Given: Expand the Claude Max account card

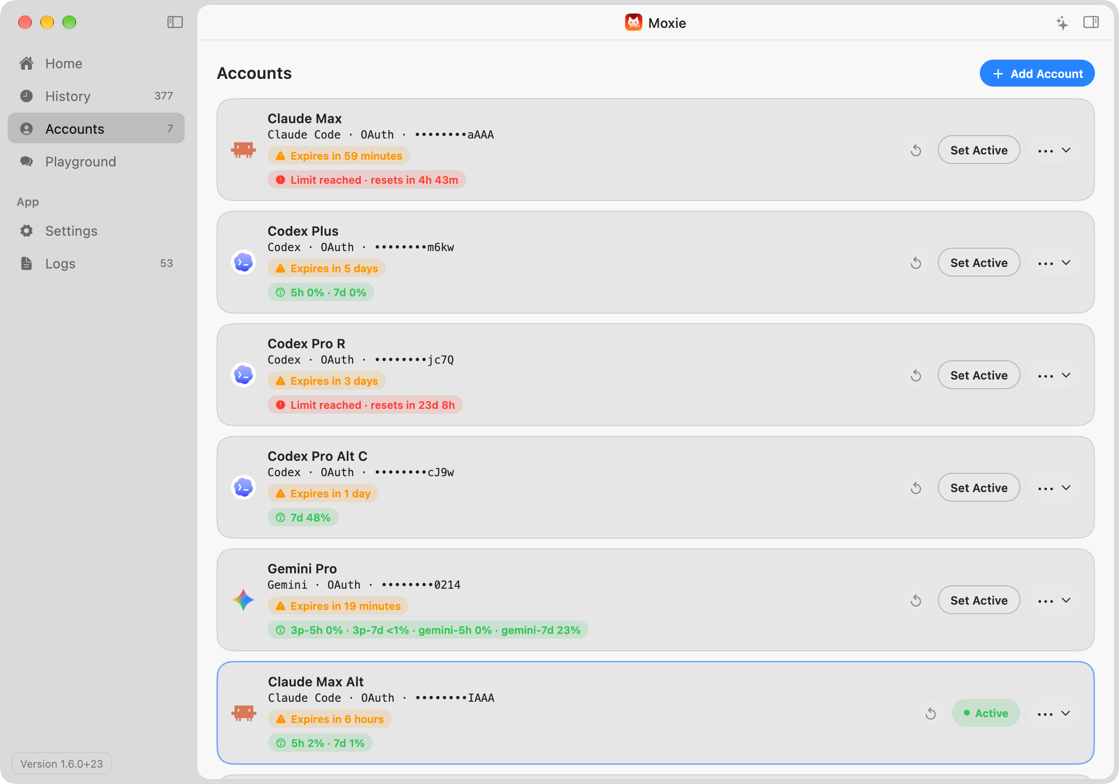Looking at the screenshot, I should pos(1067,150).
